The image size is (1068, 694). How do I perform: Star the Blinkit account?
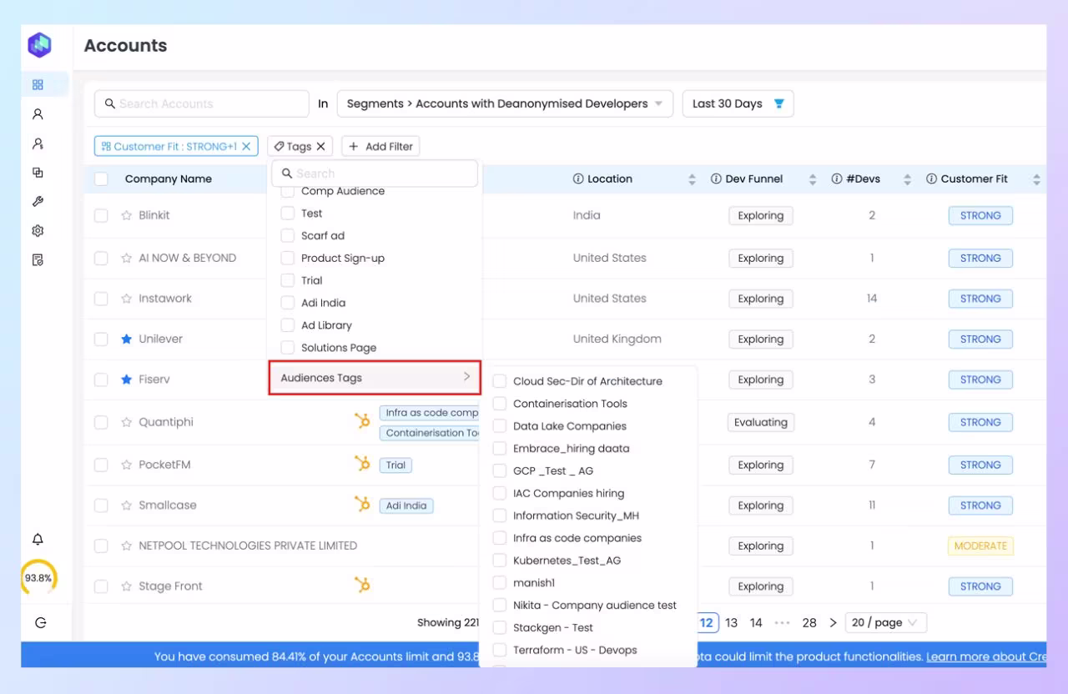click(127, 215)
